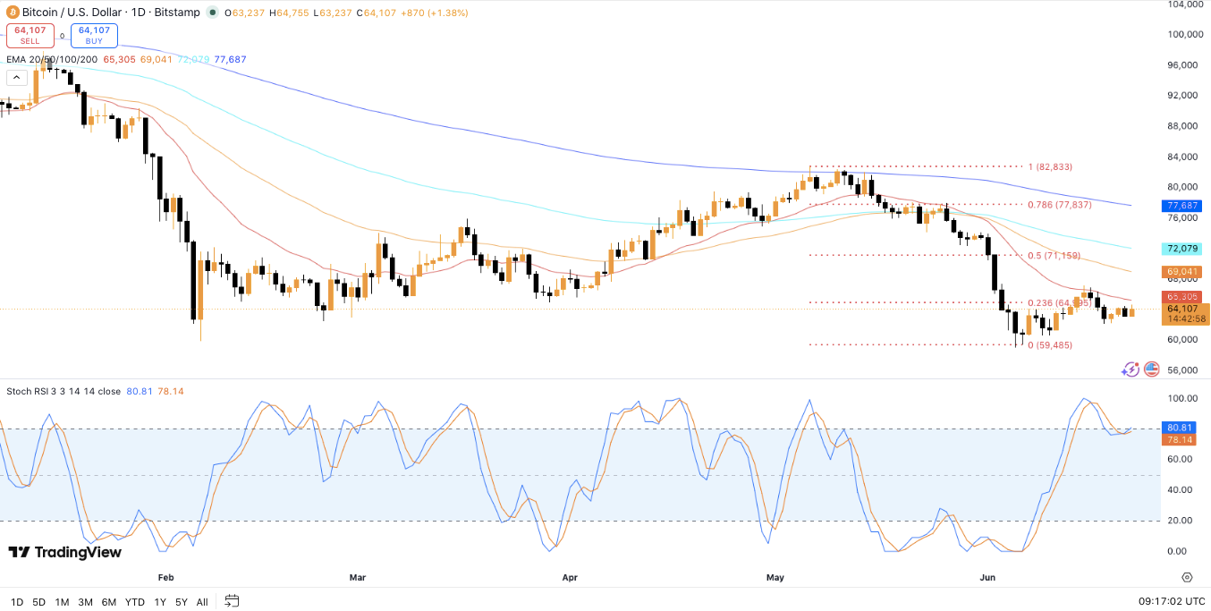Select the 1D time range

pyautogui.click(x=17, y=602)
